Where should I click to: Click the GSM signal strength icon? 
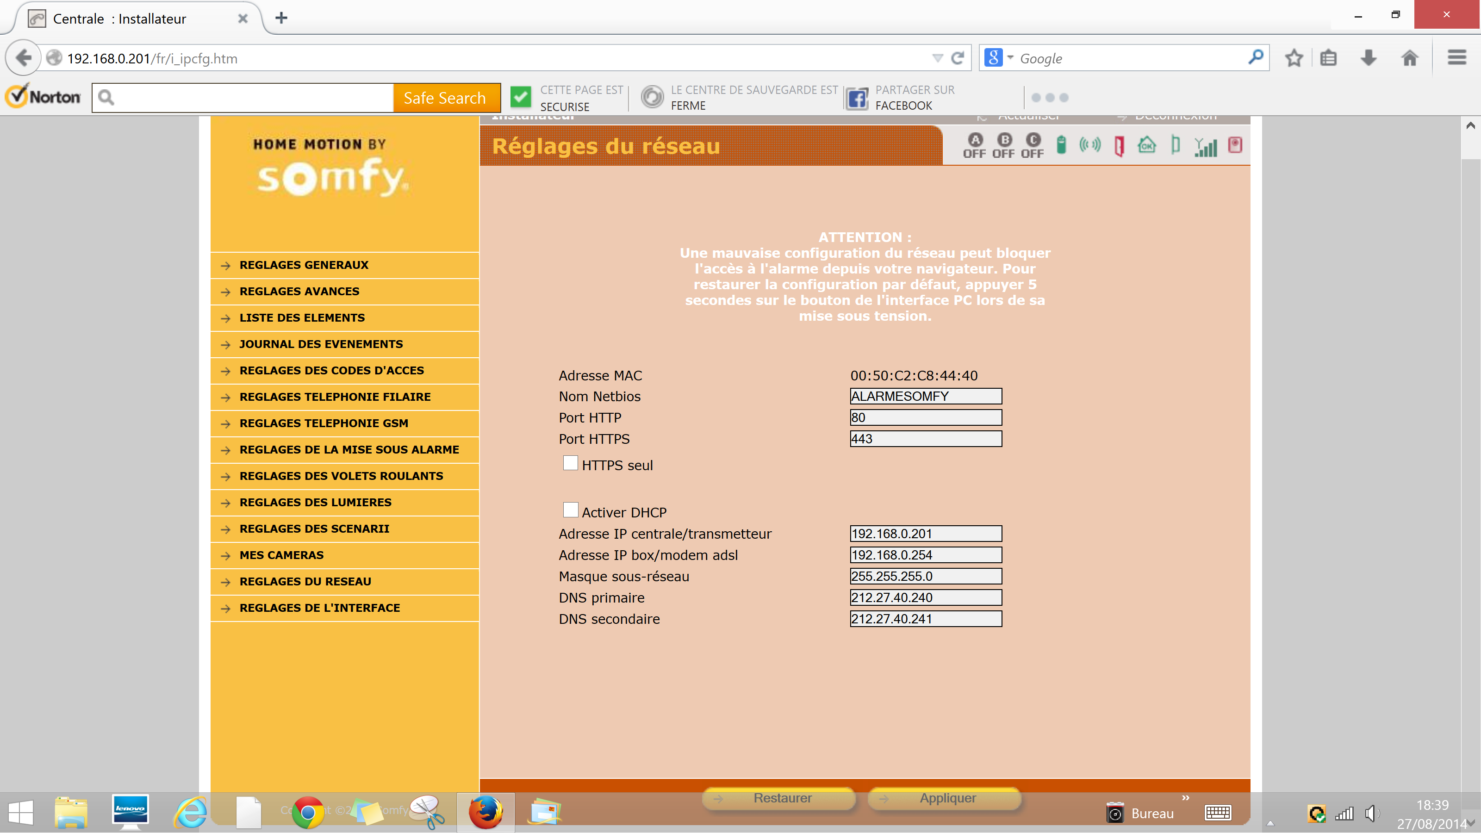[1205, 147]
